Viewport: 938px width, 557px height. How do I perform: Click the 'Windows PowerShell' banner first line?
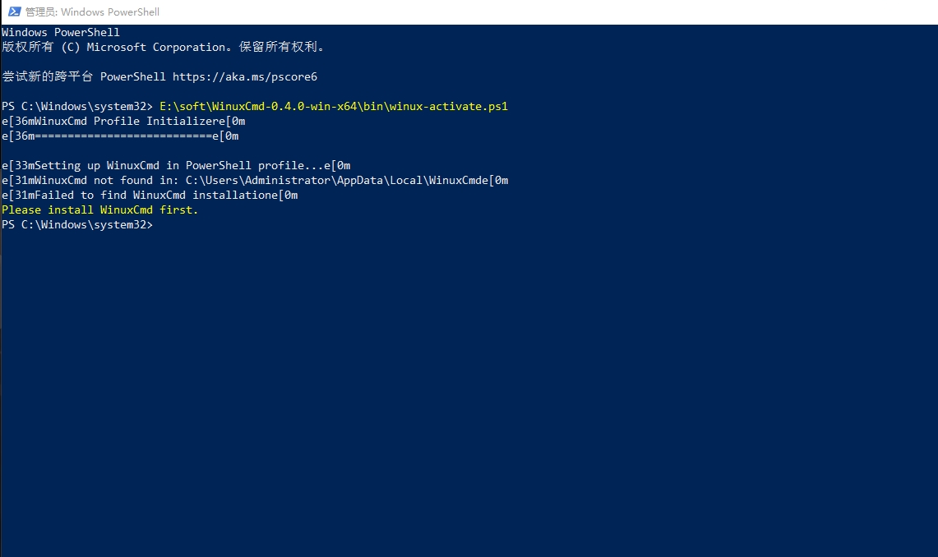pyautogui.click(x=60, y=32)
